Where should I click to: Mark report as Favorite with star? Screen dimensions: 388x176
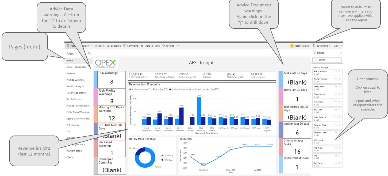click(x=164, y=46)
